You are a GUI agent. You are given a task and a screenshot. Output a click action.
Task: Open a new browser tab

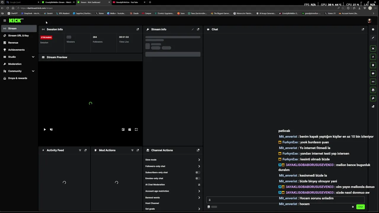[x=150, y=2]
